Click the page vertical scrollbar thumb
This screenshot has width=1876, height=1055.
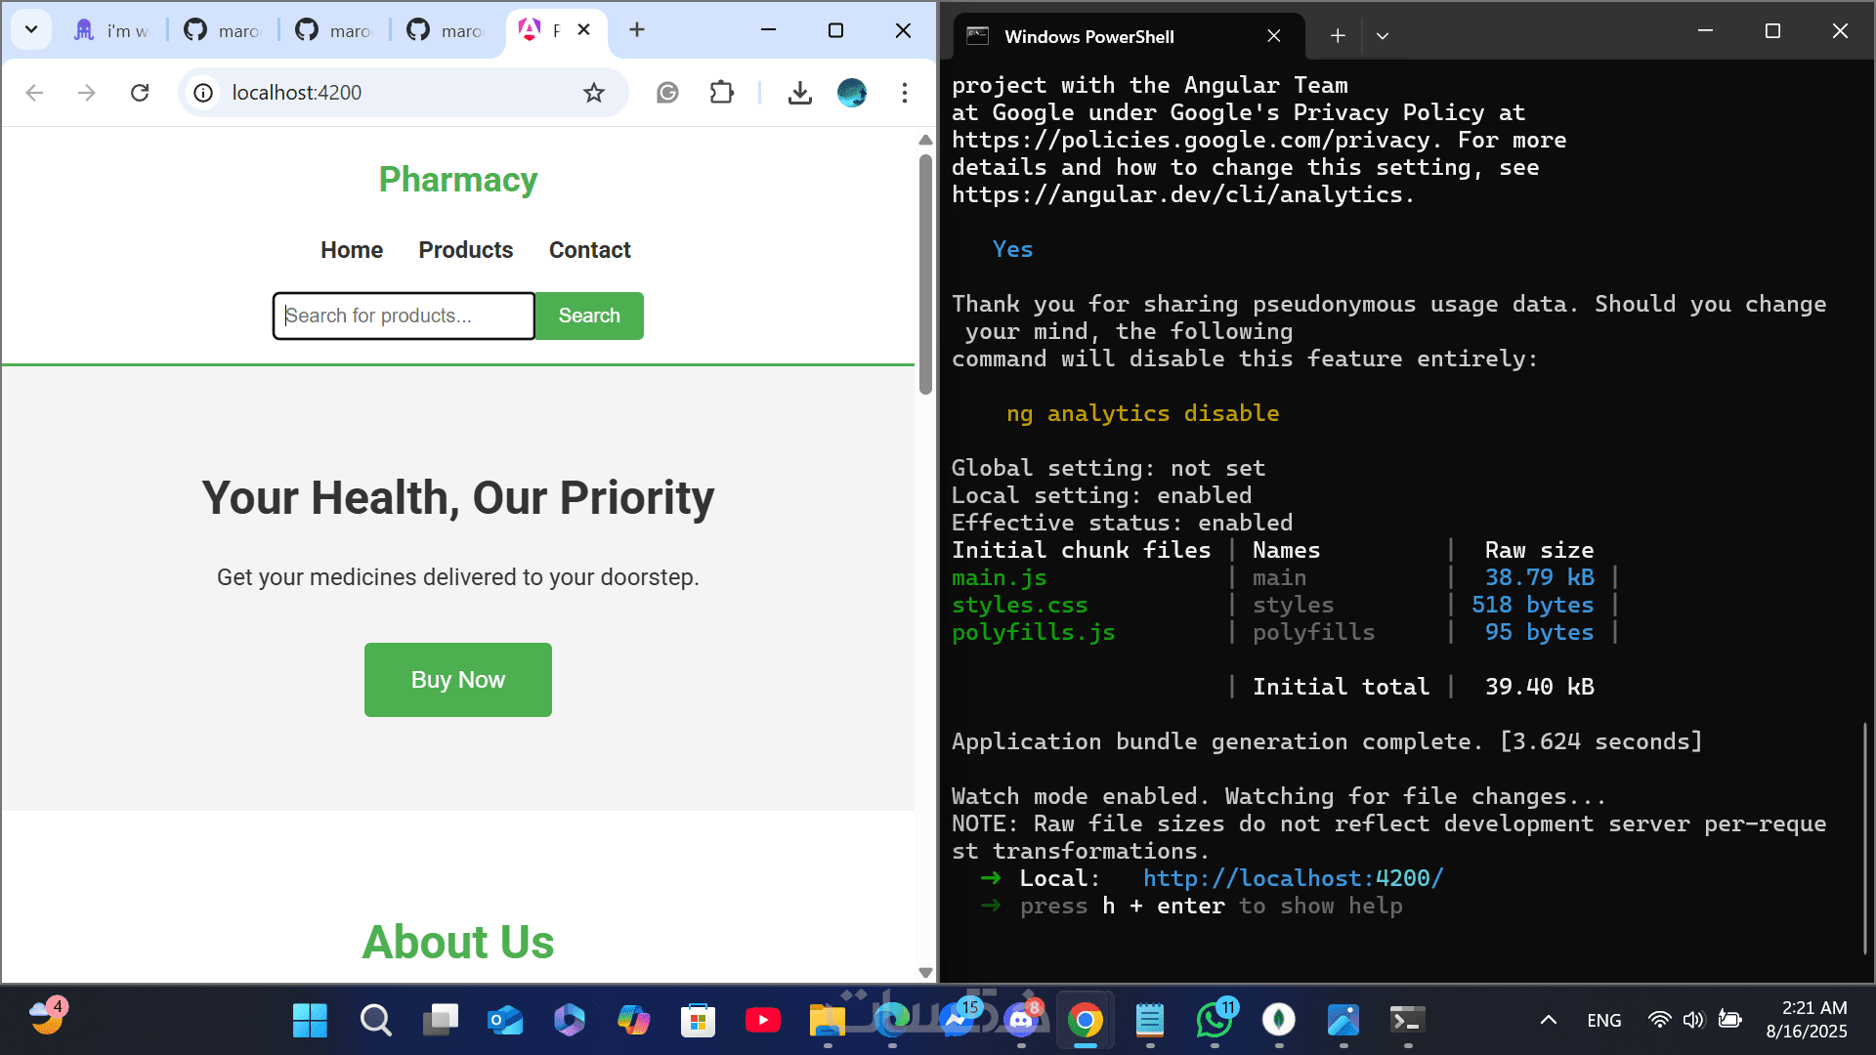coord(925,274)
